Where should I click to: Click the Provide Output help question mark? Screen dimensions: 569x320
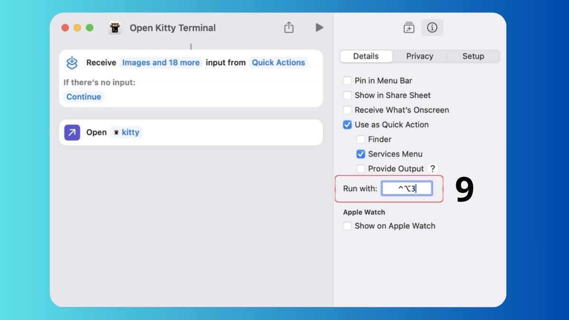tap(432, 168)
